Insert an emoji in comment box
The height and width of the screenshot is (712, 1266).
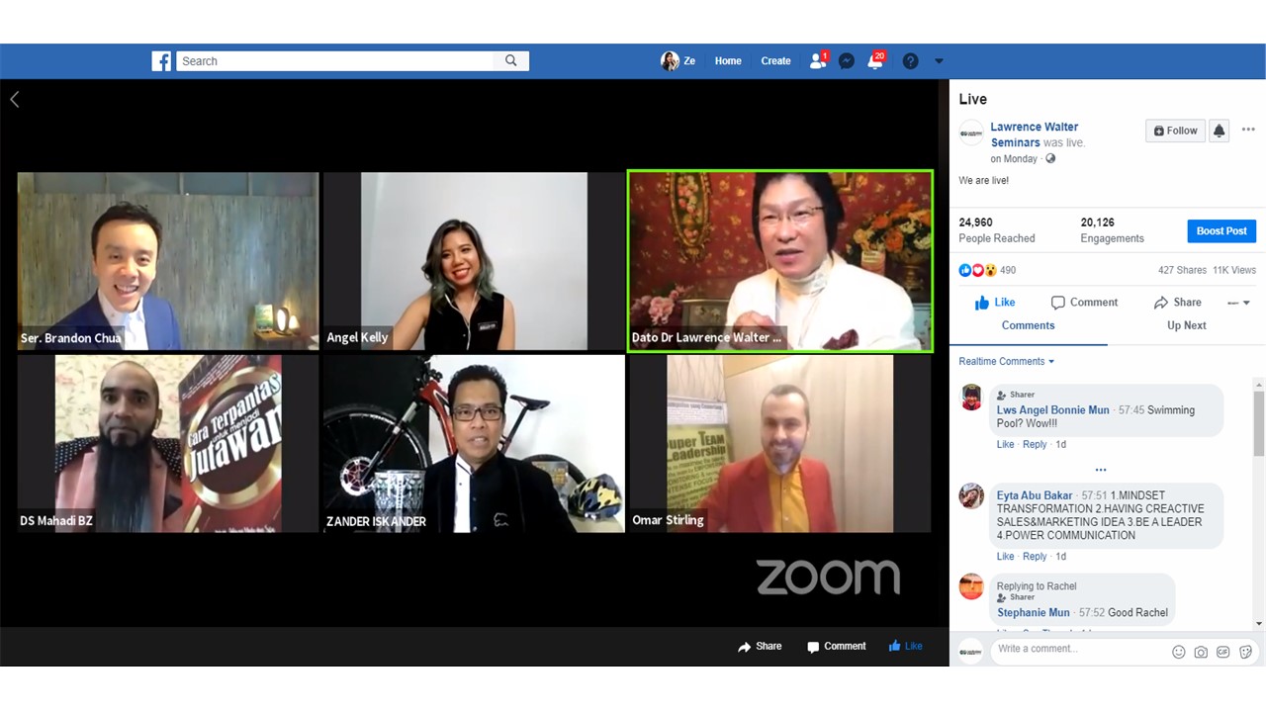click(1179, 652)
